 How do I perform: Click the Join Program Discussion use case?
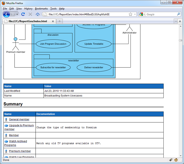(x=53, y=44)
